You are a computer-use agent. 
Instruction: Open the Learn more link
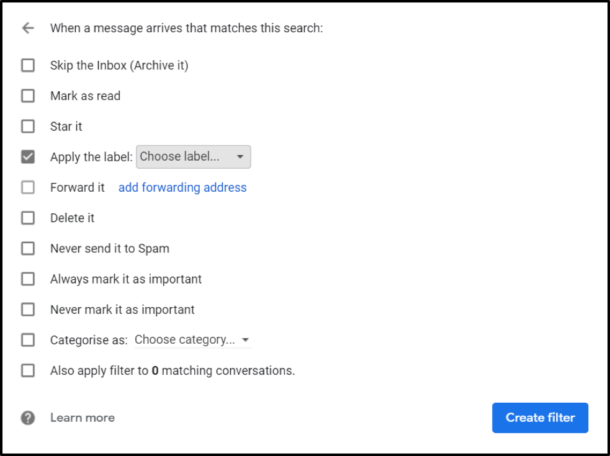point(83,418)
